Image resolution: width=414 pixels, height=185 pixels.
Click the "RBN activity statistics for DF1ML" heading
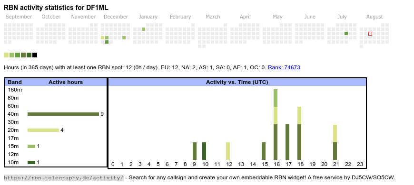pyautogui.click(x=56, y=8)
